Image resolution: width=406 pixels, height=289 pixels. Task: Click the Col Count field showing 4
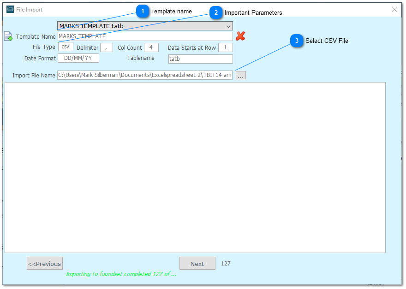tap(151, 47)
